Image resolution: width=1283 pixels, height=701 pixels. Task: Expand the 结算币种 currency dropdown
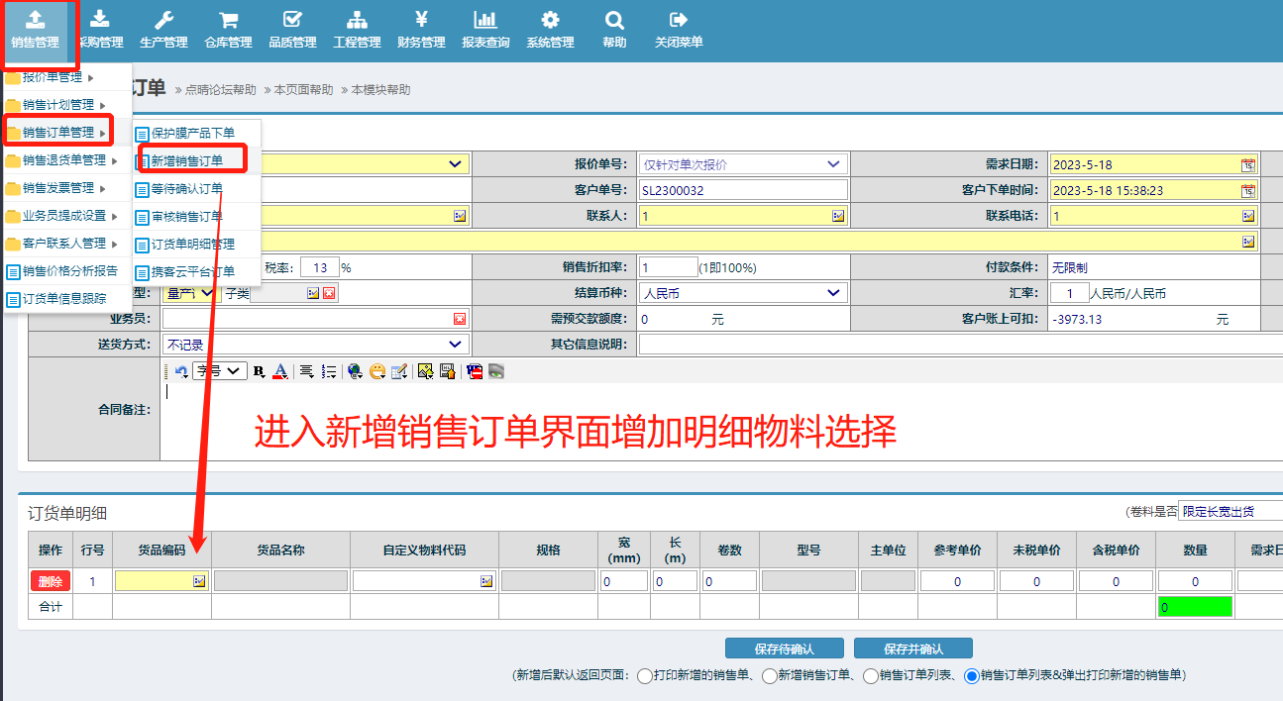point(834,293)
